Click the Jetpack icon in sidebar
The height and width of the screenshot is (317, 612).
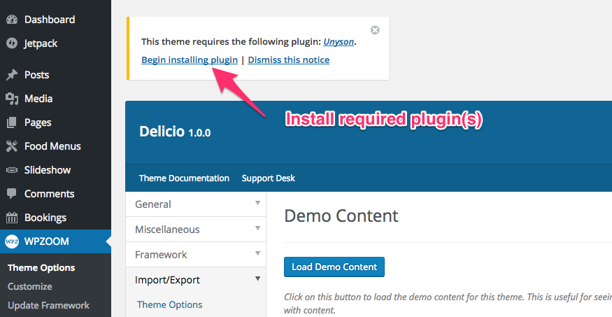tap(12, 43)
